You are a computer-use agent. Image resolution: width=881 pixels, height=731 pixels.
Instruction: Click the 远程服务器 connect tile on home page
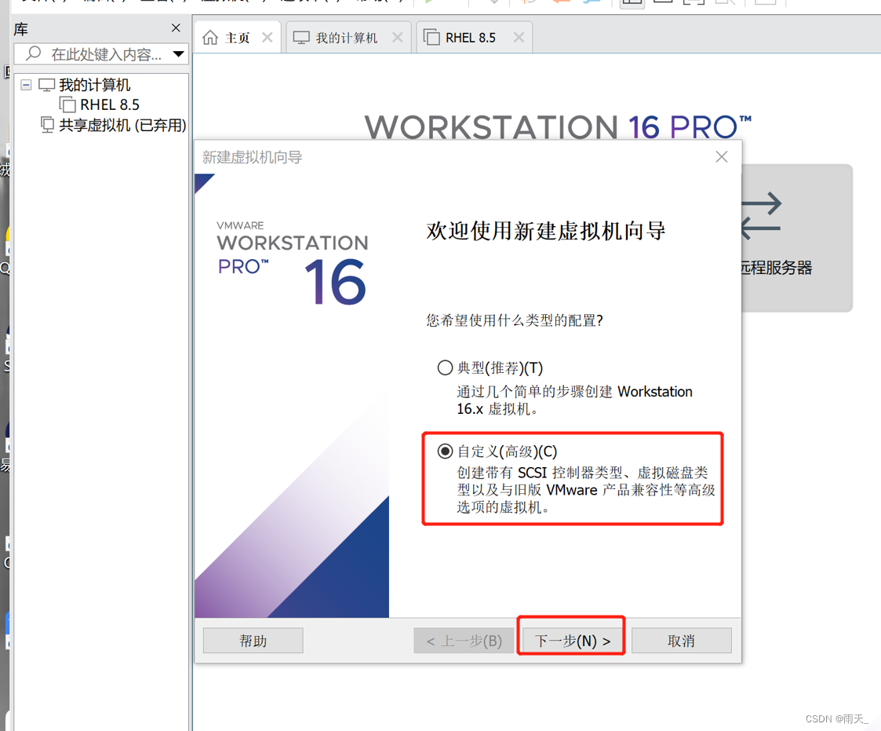797,238
